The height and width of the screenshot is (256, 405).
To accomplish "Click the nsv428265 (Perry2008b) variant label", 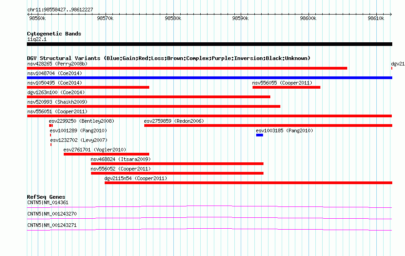I will [57, 64].
